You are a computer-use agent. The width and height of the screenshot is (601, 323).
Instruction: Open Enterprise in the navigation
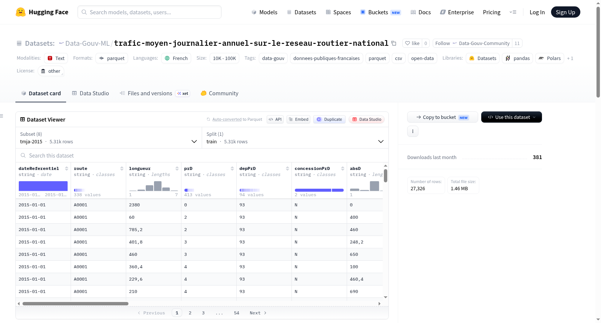point(457,12)
